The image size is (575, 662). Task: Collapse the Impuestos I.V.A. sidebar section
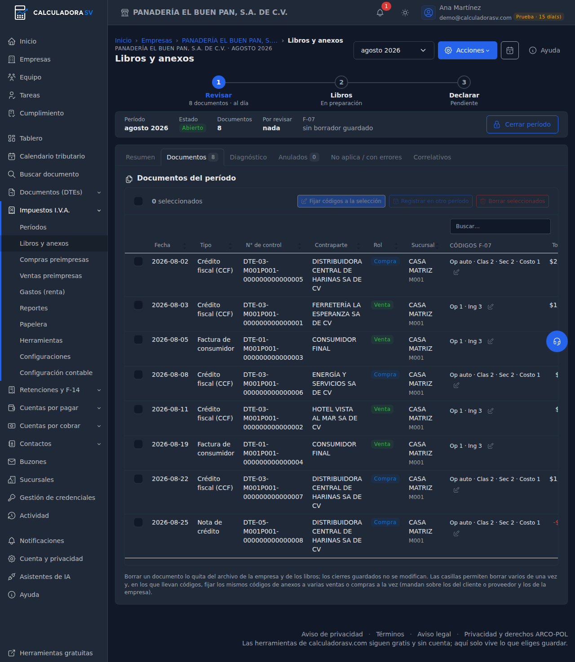(54, 210)
